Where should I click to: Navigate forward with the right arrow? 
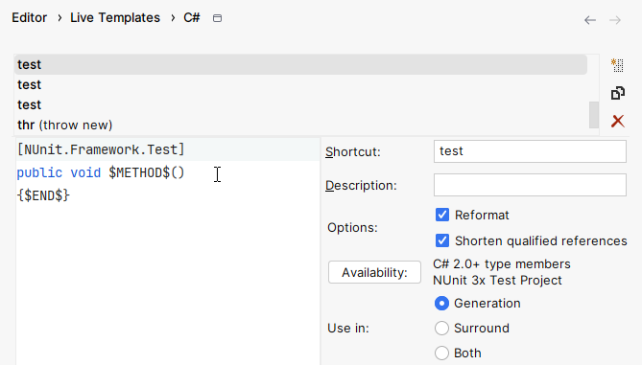tap(615, 20)
